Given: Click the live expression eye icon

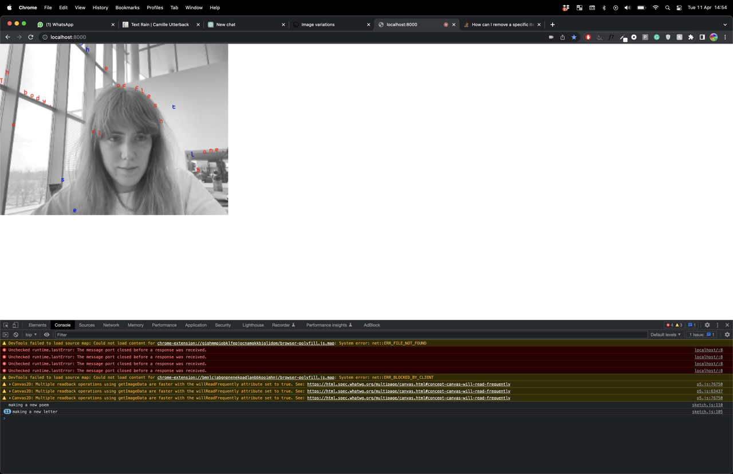Looking at the screenshot, I should (x=47, y=335).
